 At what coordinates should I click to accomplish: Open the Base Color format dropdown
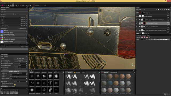pyautogui.click(x=23, y=18)
